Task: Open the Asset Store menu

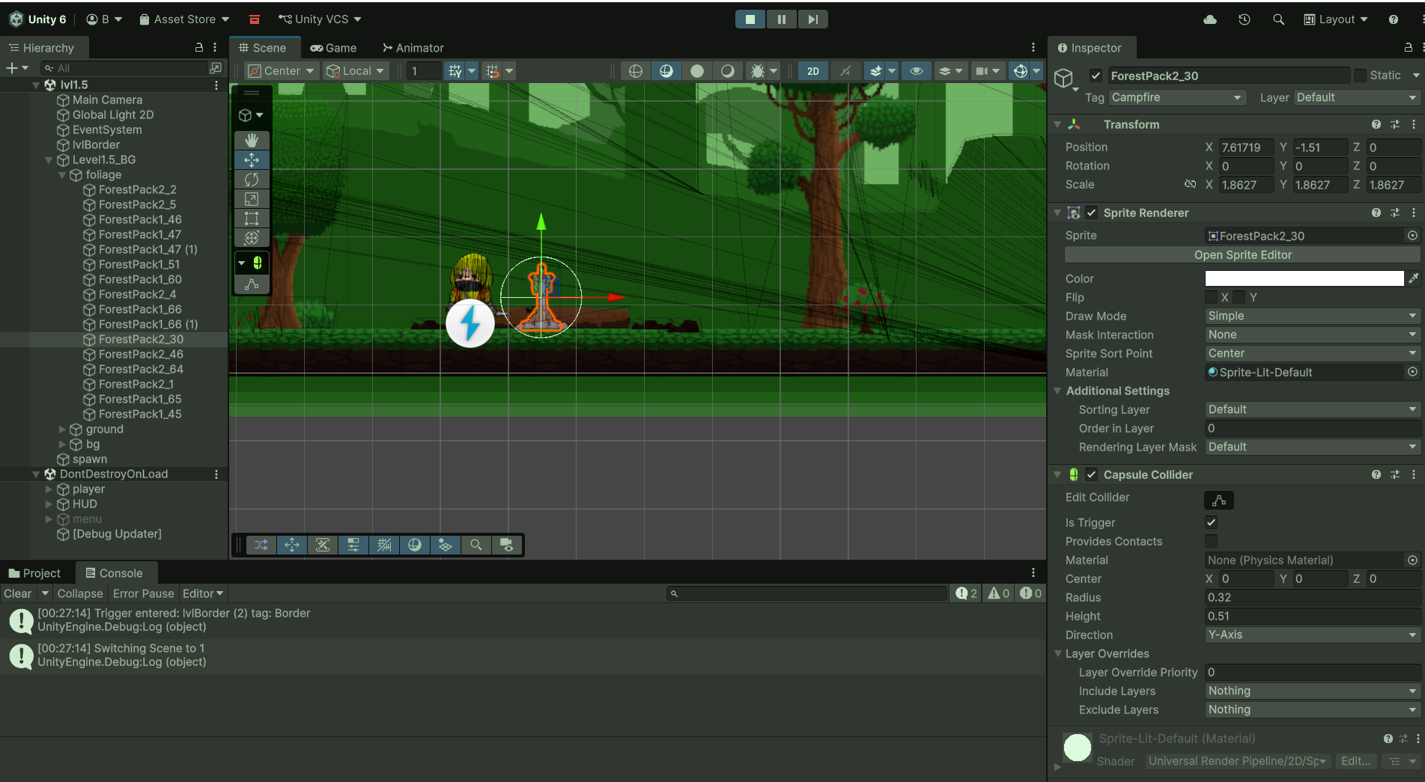Action: click(184, 19)
